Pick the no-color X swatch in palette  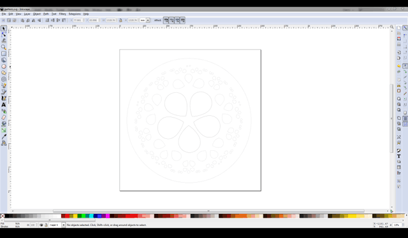(x=3, y=216)
